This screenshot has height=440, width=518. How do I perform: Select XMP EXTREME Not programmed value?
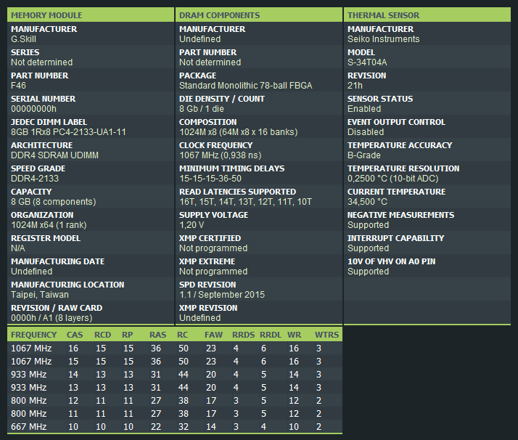[x=213, y=272]
